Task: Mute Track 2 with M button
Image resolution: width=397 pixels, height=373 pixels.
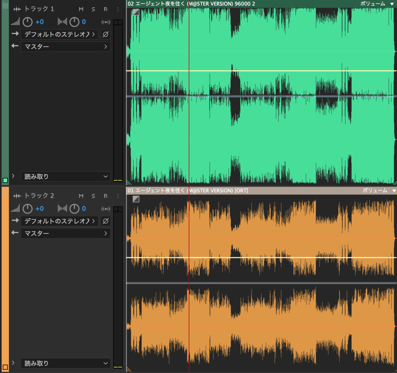Action: click(x=81, y=196)
